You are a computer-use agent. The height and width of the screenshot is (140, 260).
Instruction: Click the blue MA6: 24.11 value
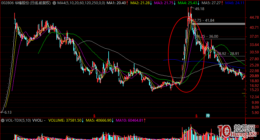click(x=235, y=3)
